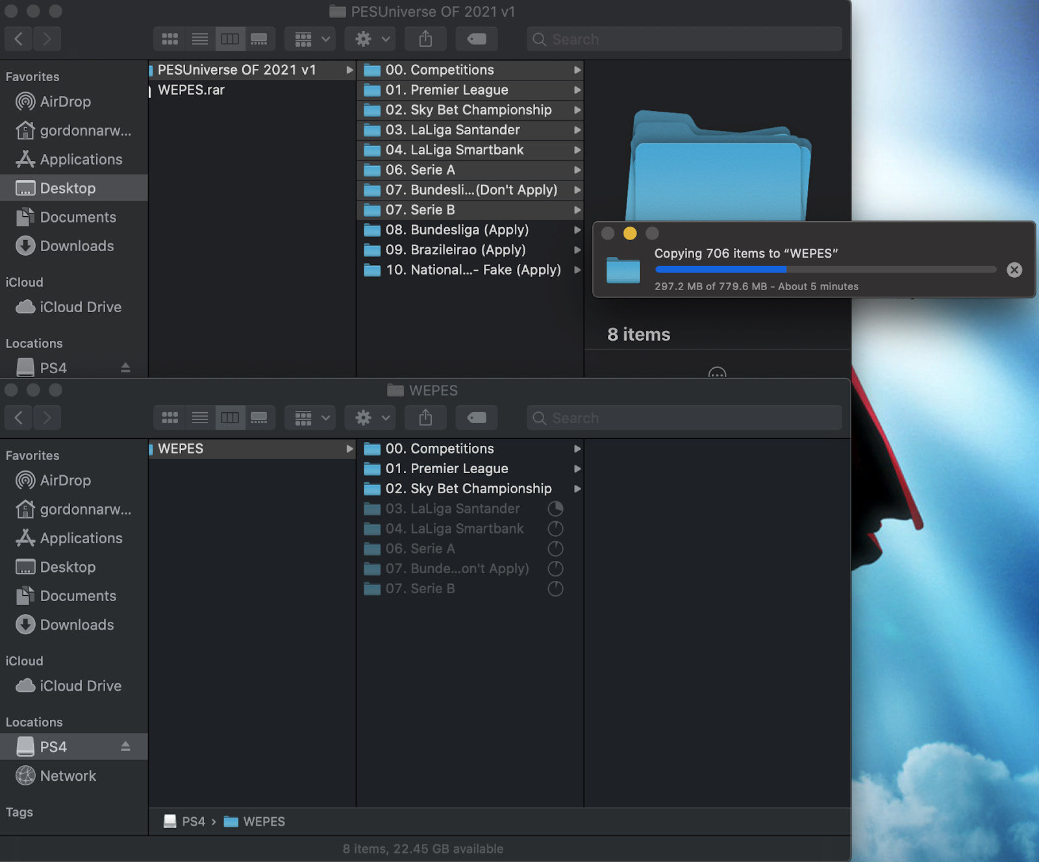1039x862 pixels.
Task: Open Downloads in WEPES window sidebar
Action: pos(74,624)
